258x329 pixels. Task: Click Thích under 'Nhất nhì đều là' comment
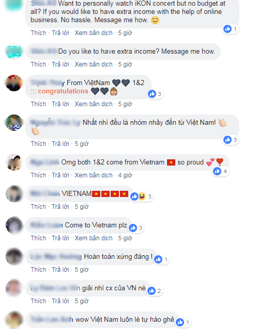38,144
